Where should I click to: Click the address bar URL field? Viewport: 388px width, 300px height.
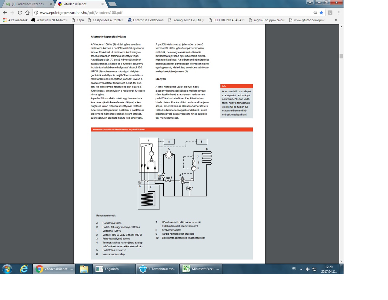pos(176,13)
